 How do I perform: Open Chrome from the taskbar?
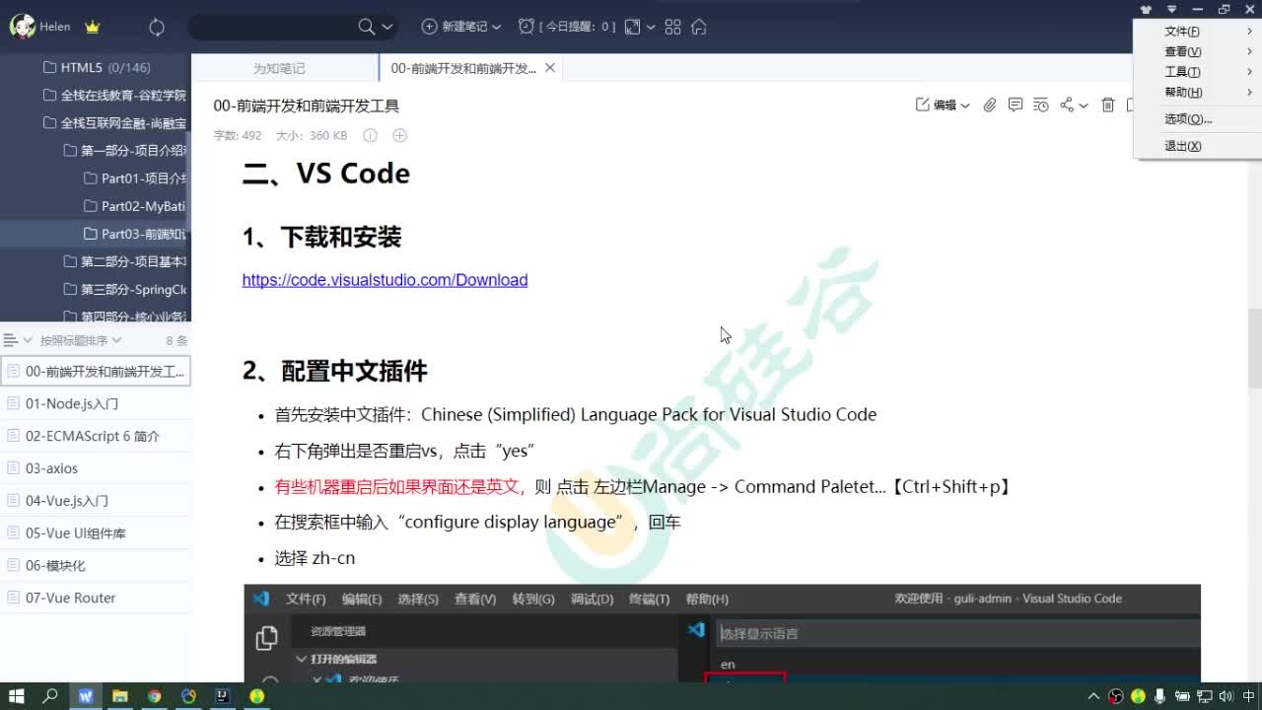(154, 696)
